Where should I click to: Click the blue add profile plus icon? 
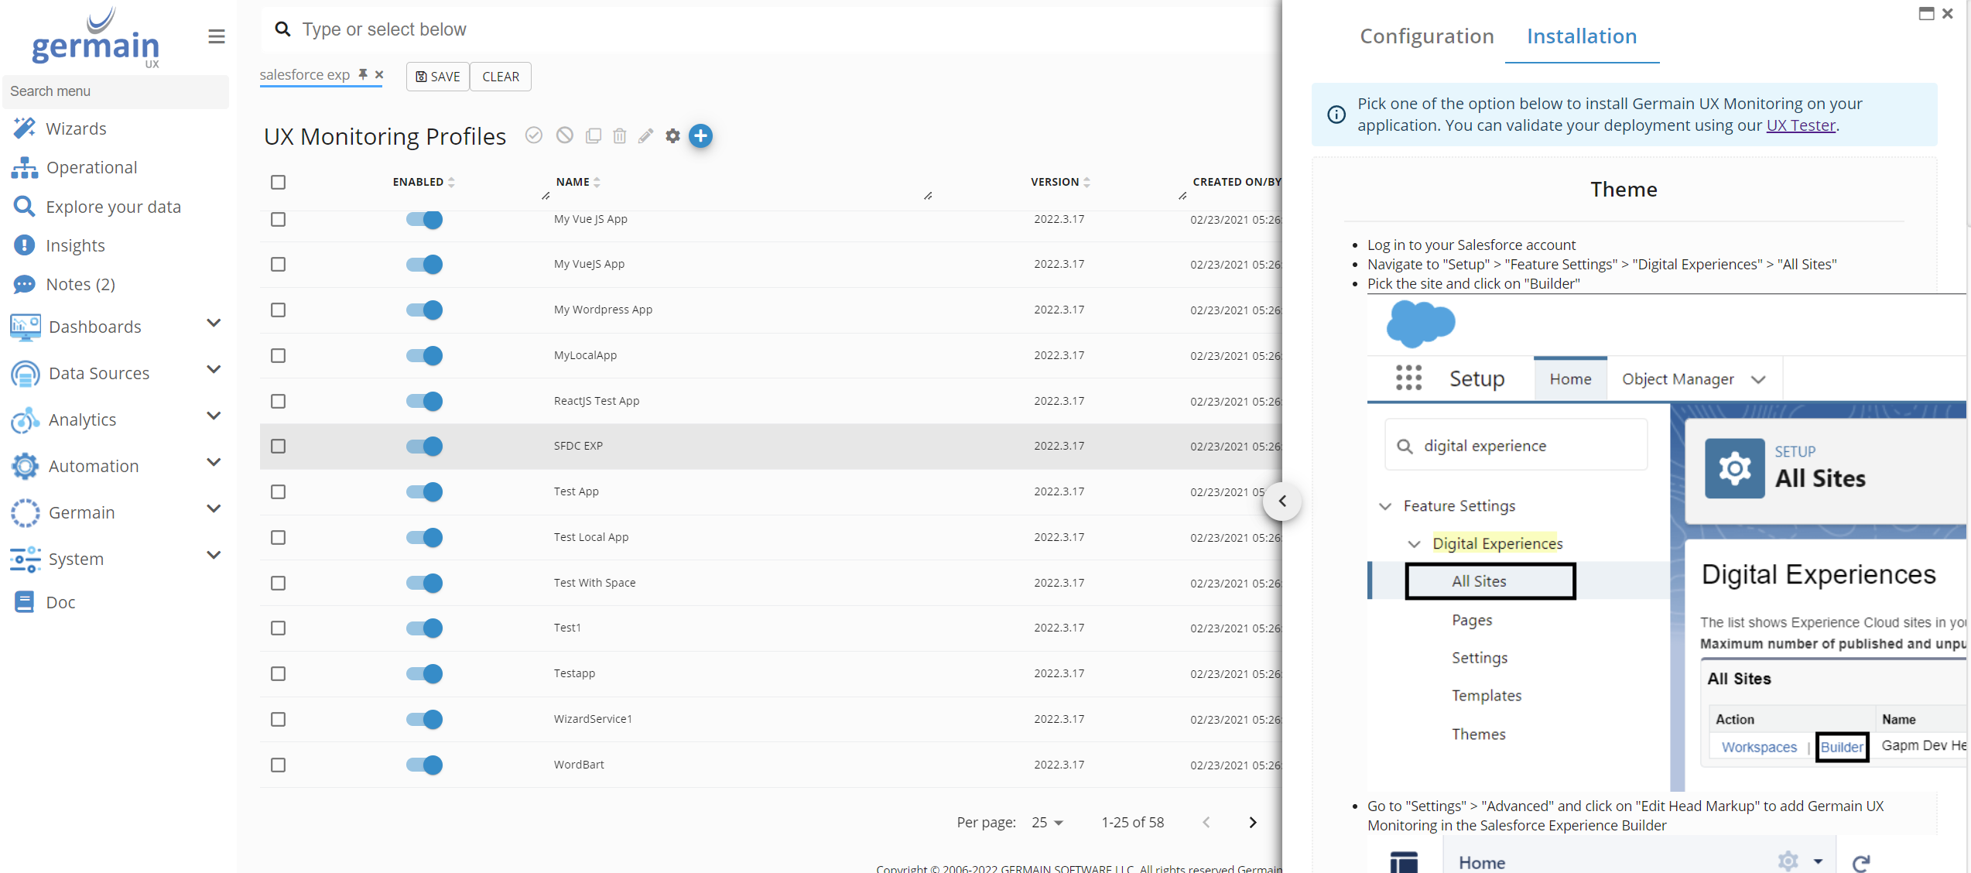(x=700, y=136)
